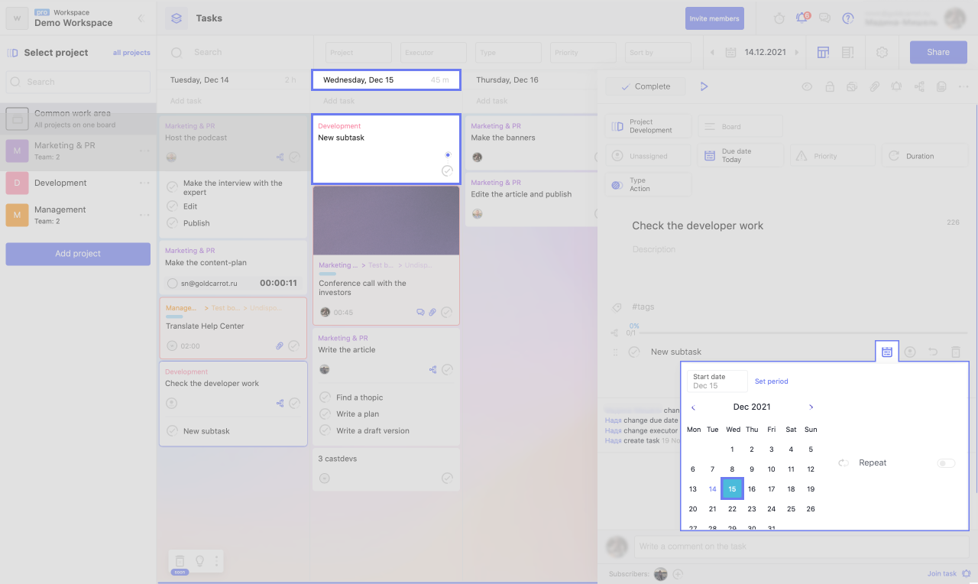Click the paperclip attachment icon in task panel
The image size is (978, 584).
point(875,87)
